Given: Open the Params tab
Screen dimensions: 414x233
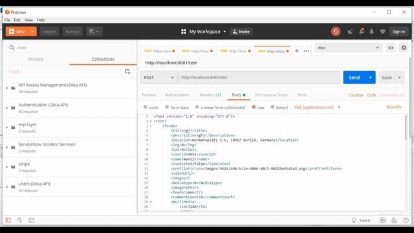Looking at the screenshot, I should coord(148,95).
